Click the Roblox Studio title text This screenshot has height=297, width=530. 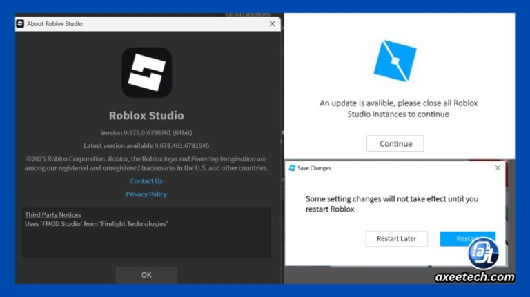(x=146, y=116)
